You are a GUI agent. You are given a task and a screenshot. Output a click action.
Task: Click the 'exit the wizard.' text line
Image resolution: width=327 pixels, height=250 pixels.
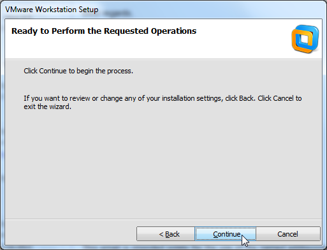(47, 107)
